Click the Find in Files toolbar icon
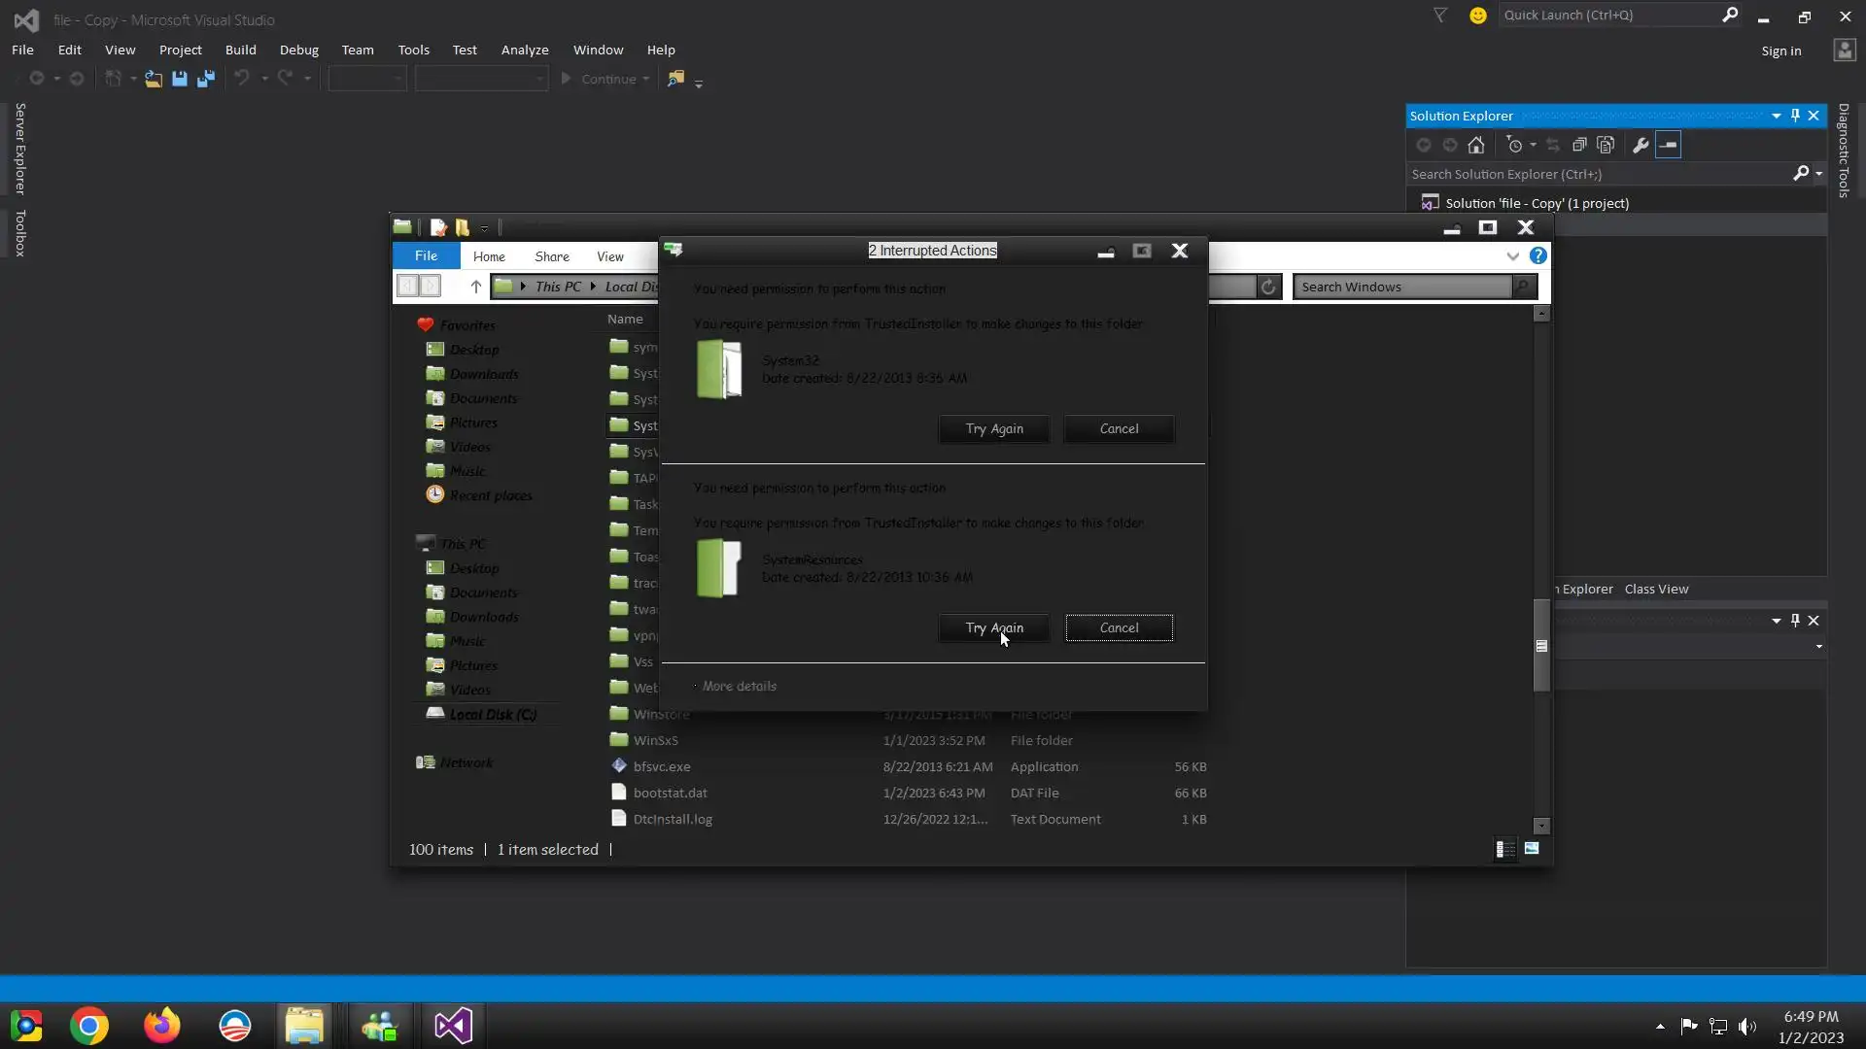This screenshot has height=1049, width=1866. (x=675, y=79)
